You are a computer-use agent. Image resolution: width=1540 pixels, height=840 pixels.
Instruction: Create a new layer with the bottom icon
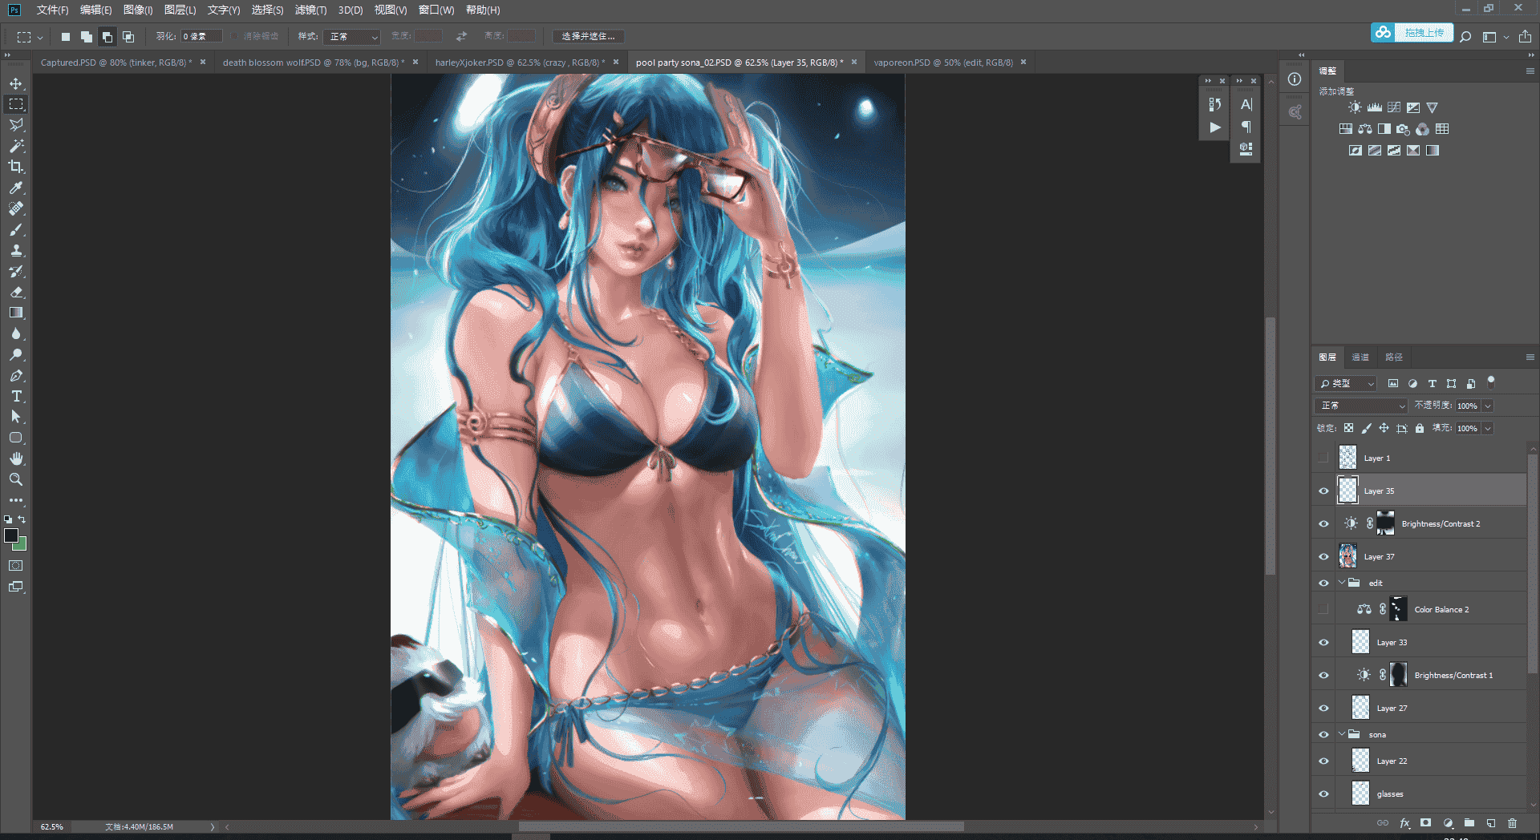1490,822
